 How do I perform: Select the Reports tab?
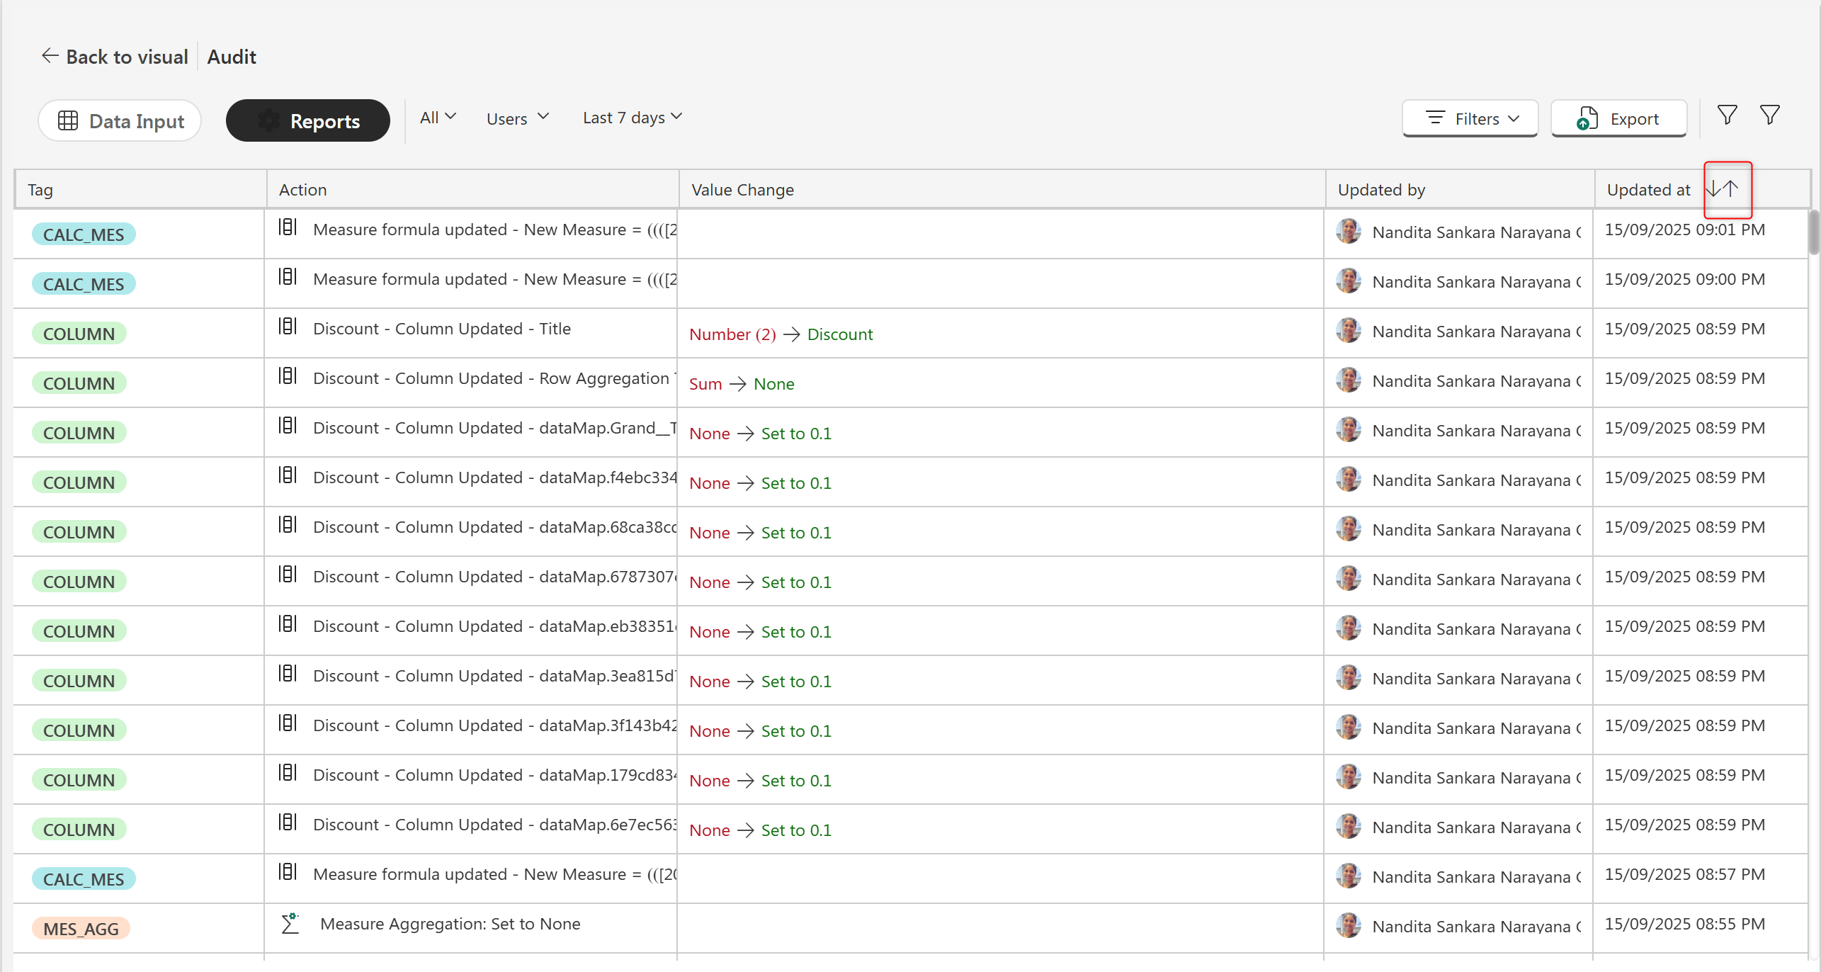(308, 121)
